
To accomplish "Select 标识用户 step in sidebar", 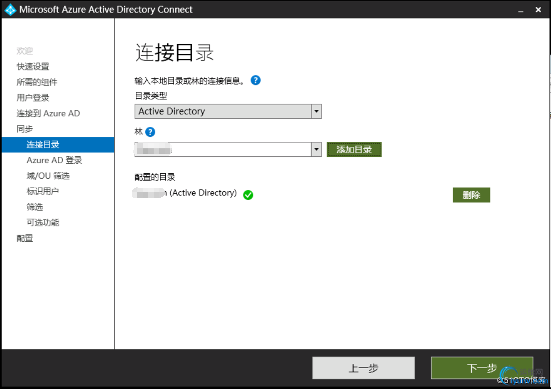I will 43,191.
